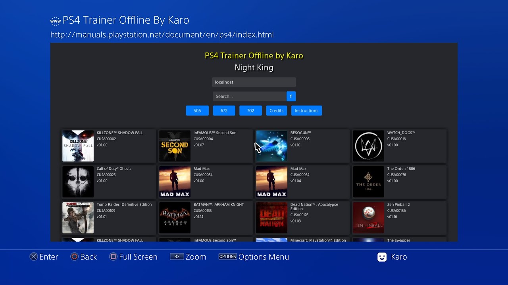This screenshot has height=285, width=508.
Task: Click 'CUSA00016' code under WATCH_DOGS
Action: point(397,139)
